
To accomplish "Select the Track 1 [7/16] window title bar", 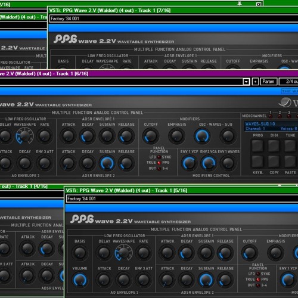I will coord(173,10).
